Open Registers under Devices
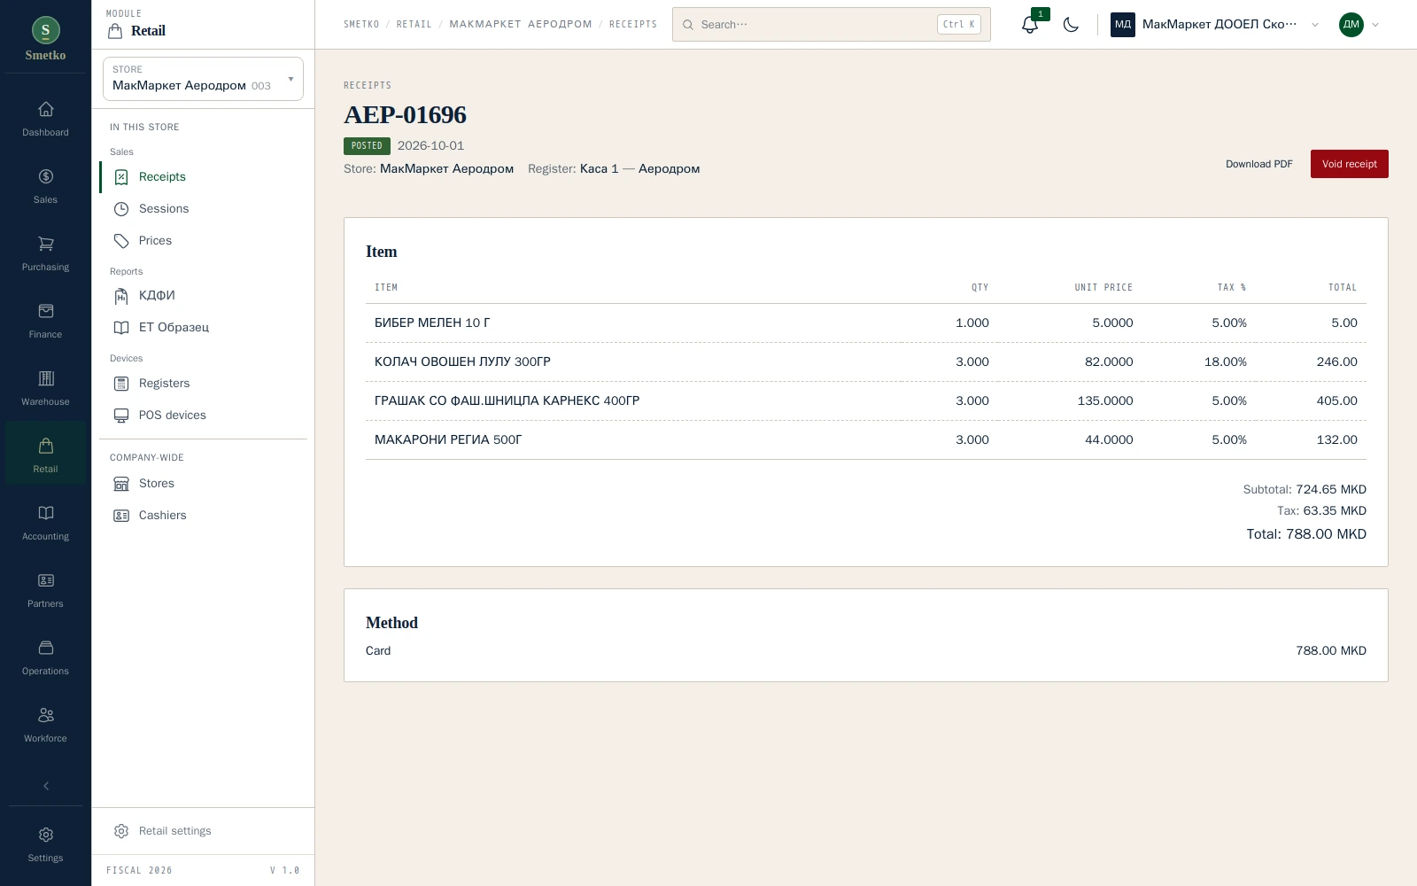 [x=203, y=384]
